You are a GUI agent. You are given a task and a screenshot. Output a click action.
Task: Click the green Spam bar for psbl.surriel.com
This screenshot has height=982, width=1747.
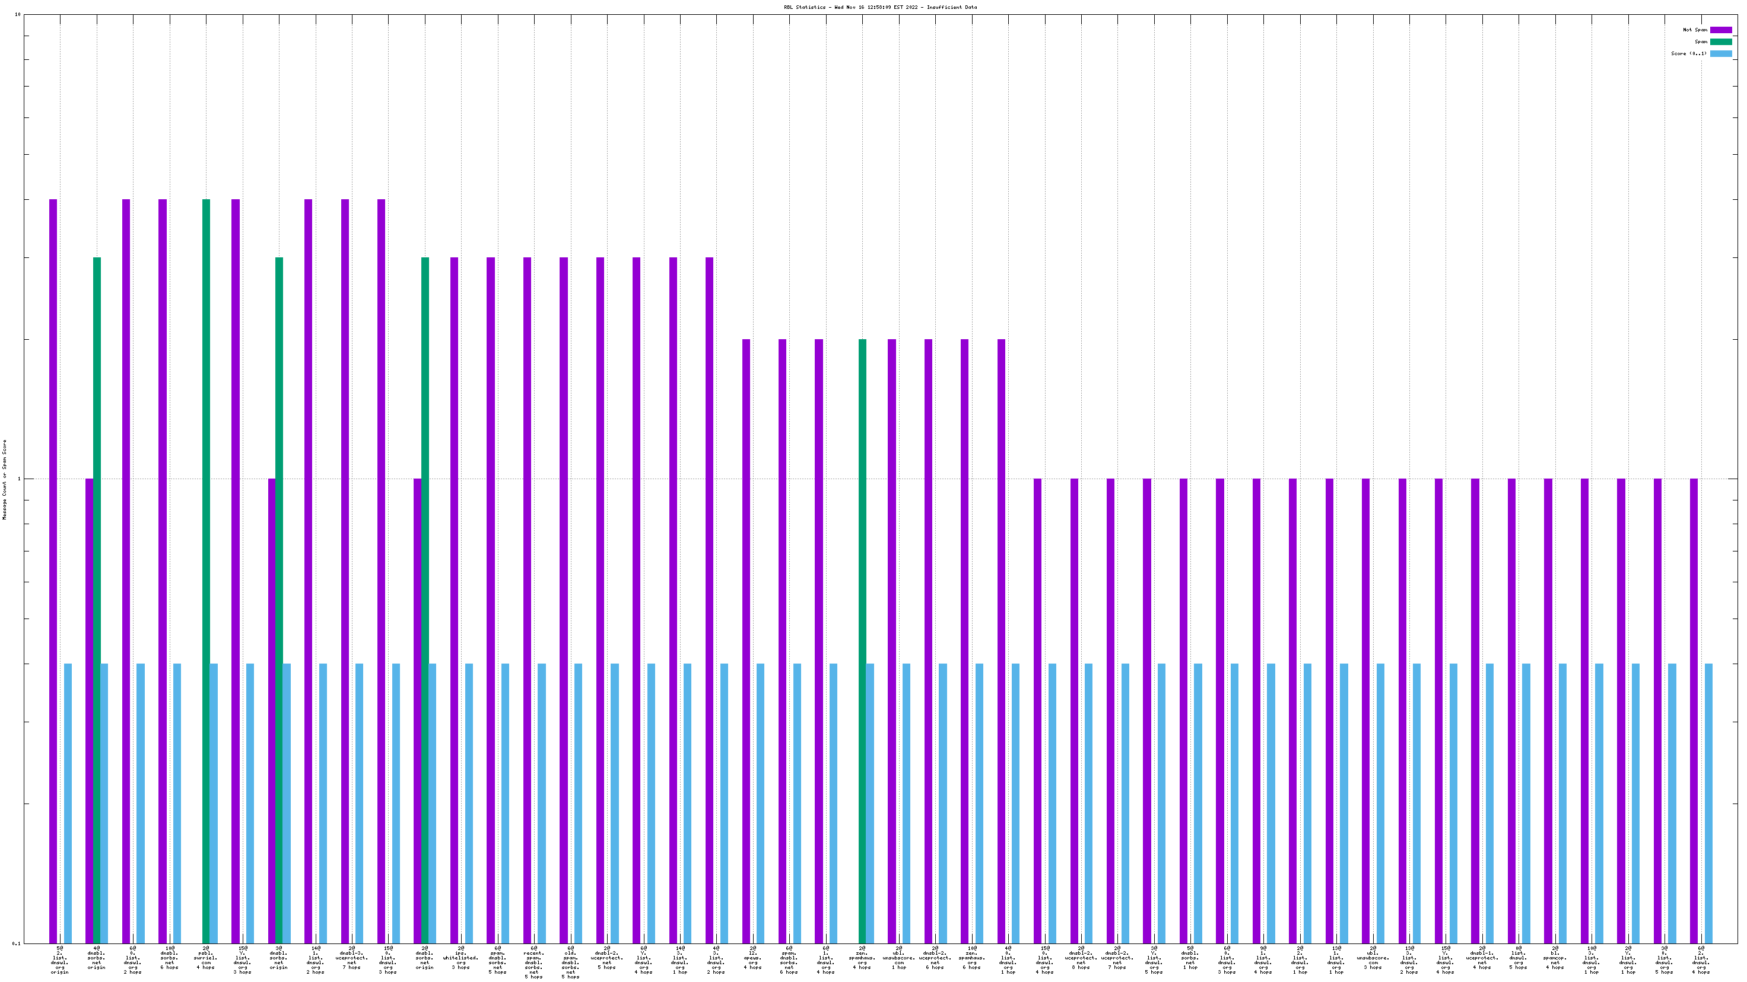(x=206, y=569)
